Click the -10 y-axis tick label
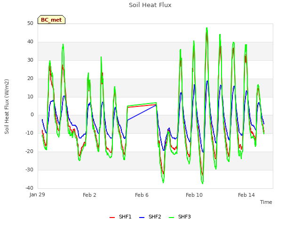The width and height of the screenshot is (301, 226). point(29,133)
